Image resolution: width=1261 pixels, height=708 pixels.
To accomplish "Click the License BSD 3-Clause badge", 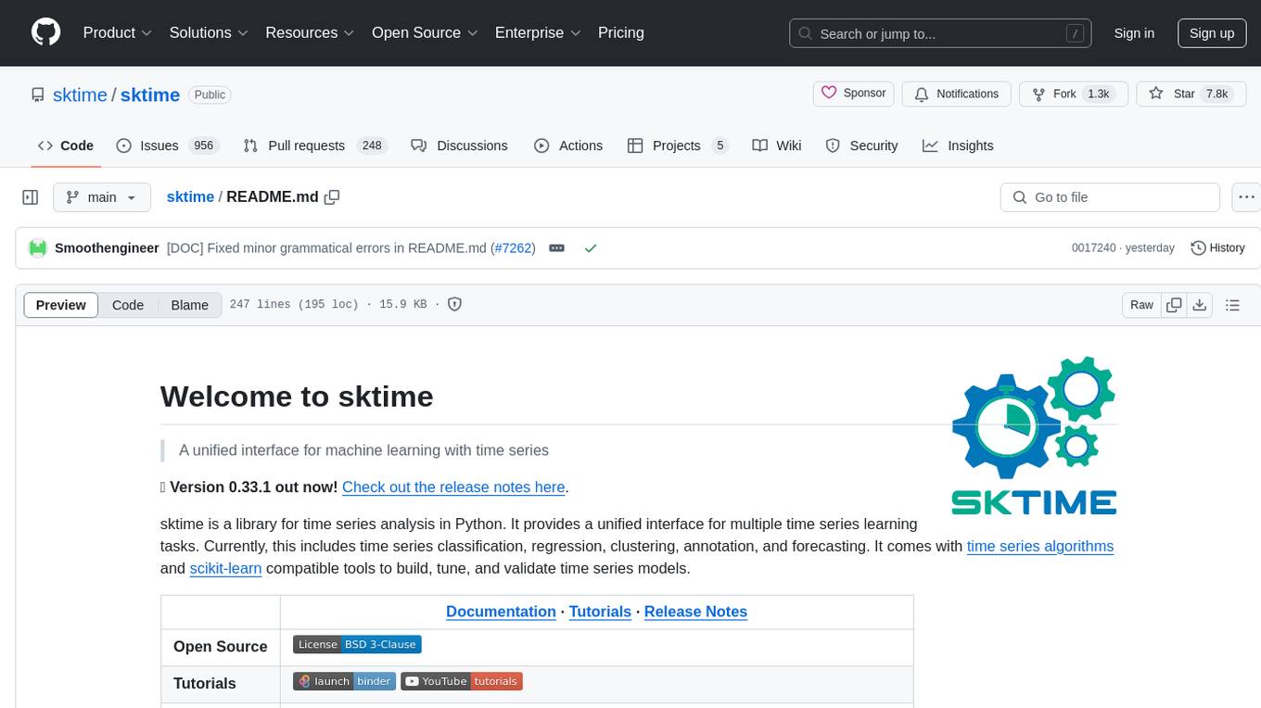I will click(x=357, y=644).
